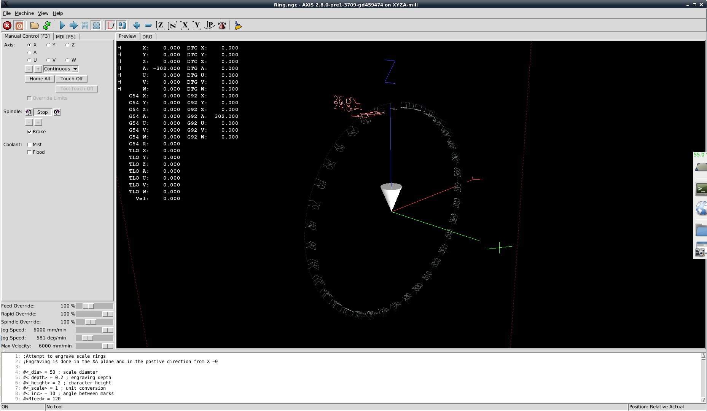This screenshot has width=707, height=411.
Task: Open file manager folder in dock
Action: (x=701, y=229)
